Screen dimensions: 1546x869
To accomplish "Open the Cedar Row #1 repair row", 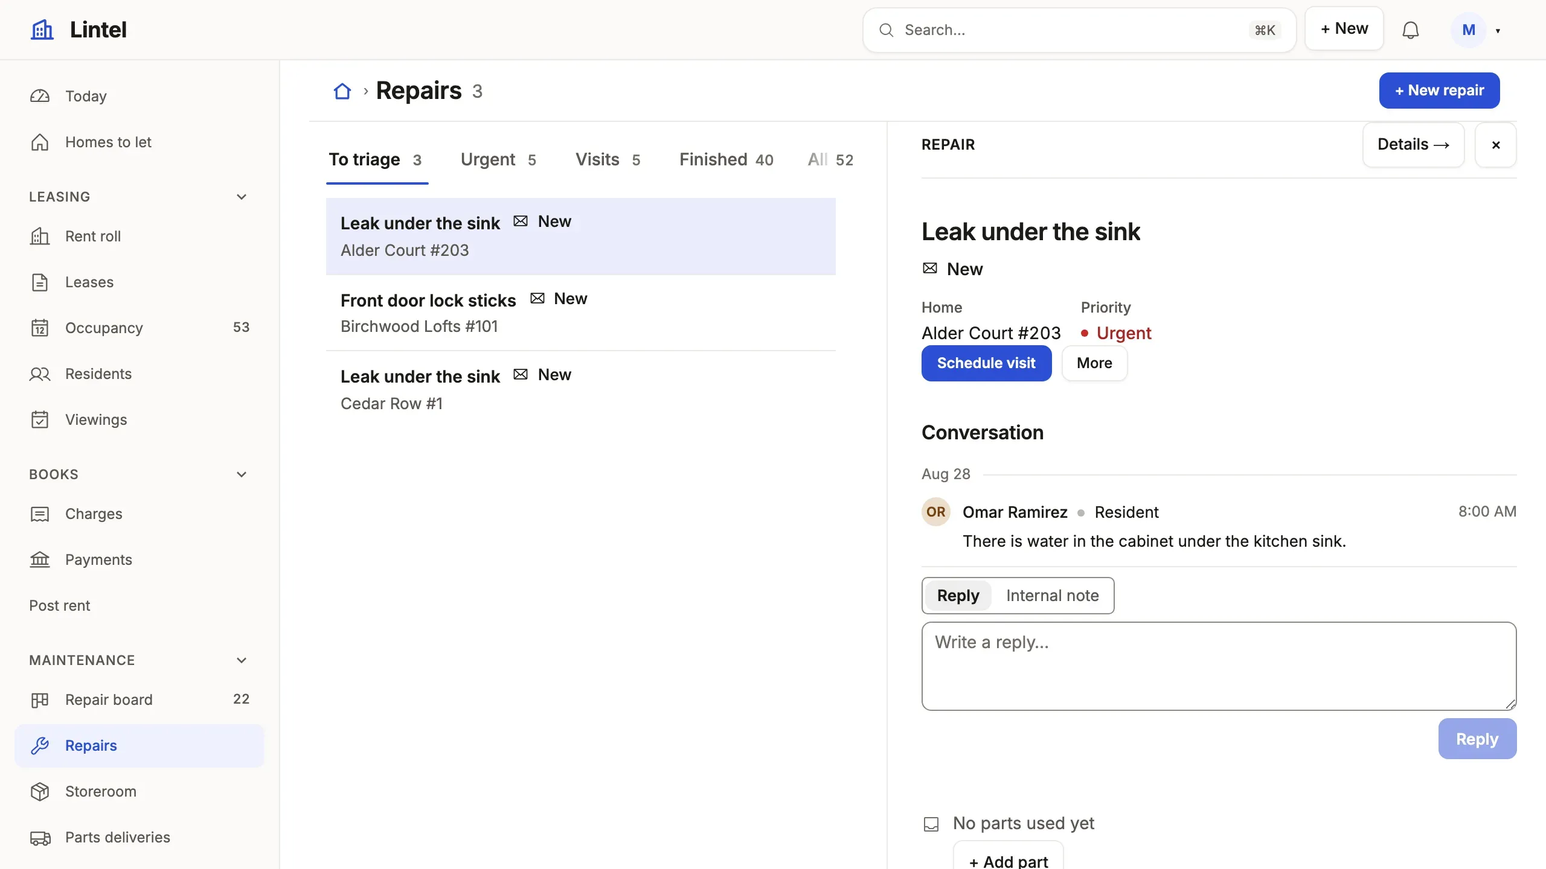I will (x=580, y=389).
